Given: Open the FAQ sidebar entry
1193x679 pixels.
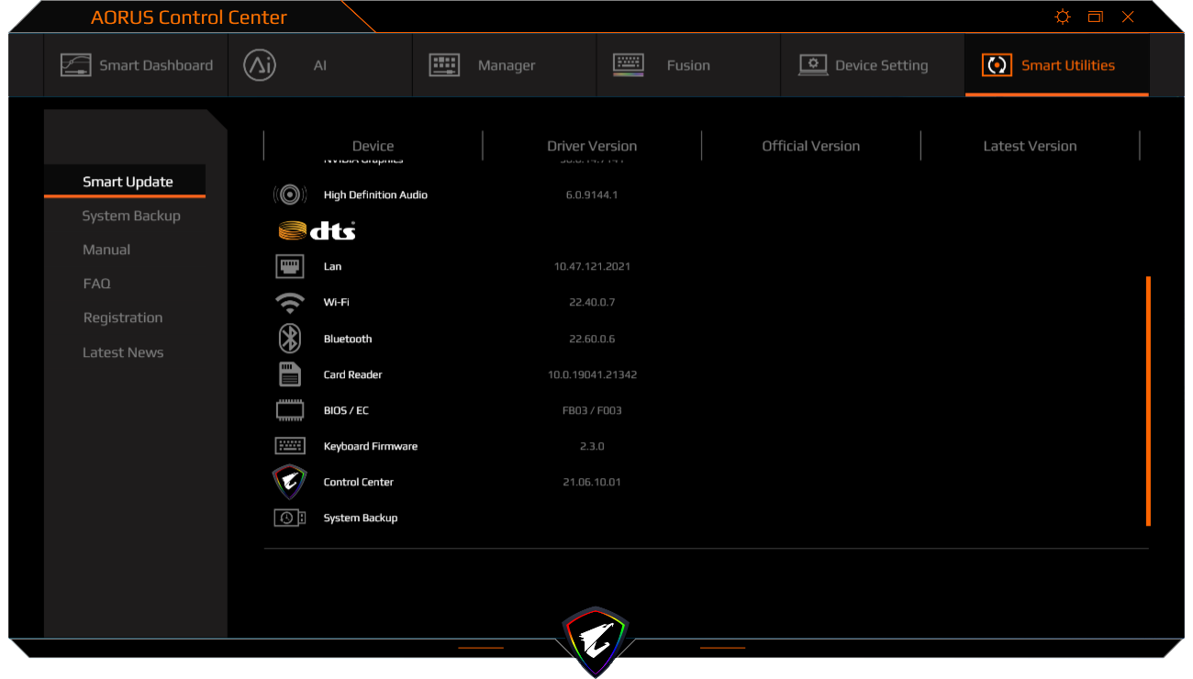Looking at the screenshot, I should pos(96,284).
